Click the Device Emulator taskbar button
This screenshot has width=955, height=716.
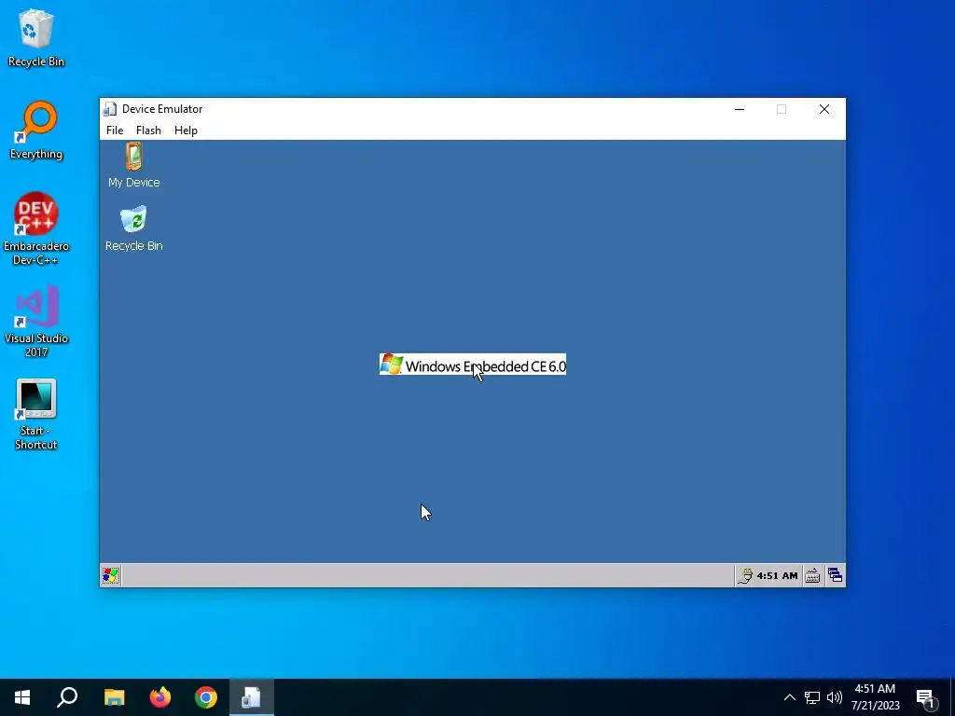(x=252, y=697)
